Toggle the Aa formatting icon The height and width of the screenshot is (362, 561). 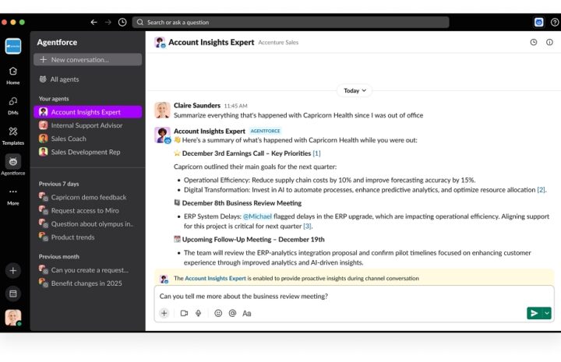[x=247, y=314]
